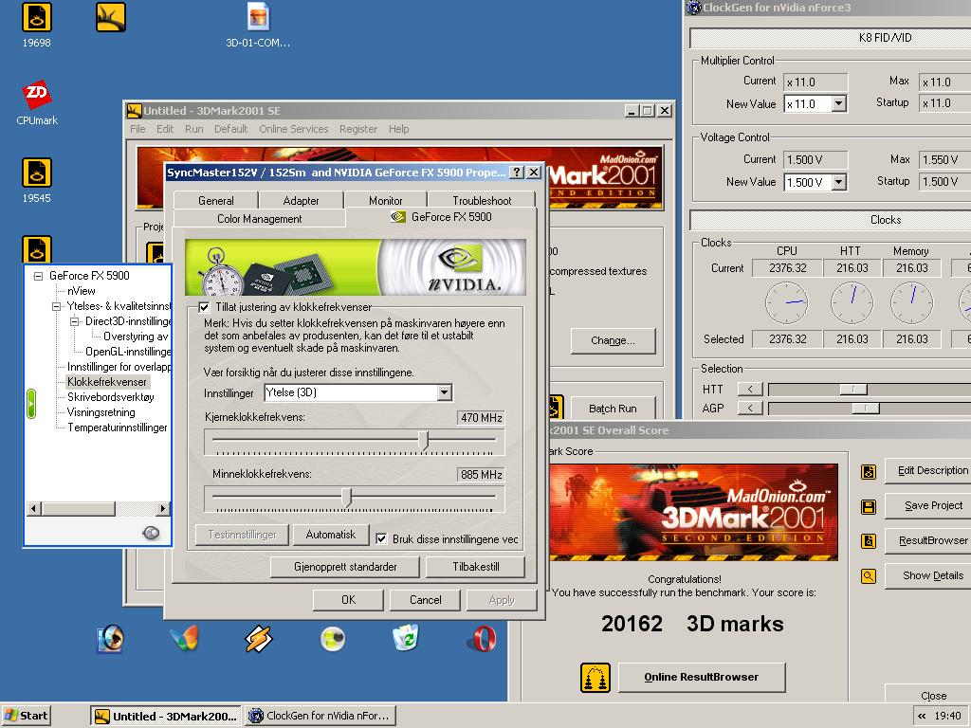Screen dimensions: 971x728
Task: Click the Save Project floppy icon
Action: pos(869,507)
